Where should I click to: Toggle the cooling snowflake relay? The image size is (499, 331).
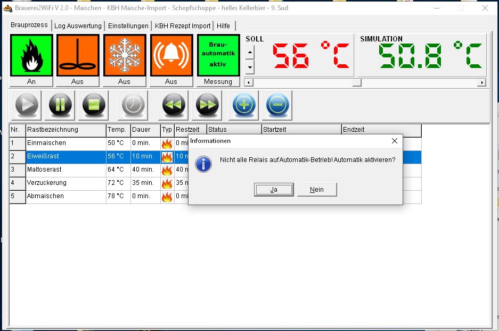coord(124,56)
